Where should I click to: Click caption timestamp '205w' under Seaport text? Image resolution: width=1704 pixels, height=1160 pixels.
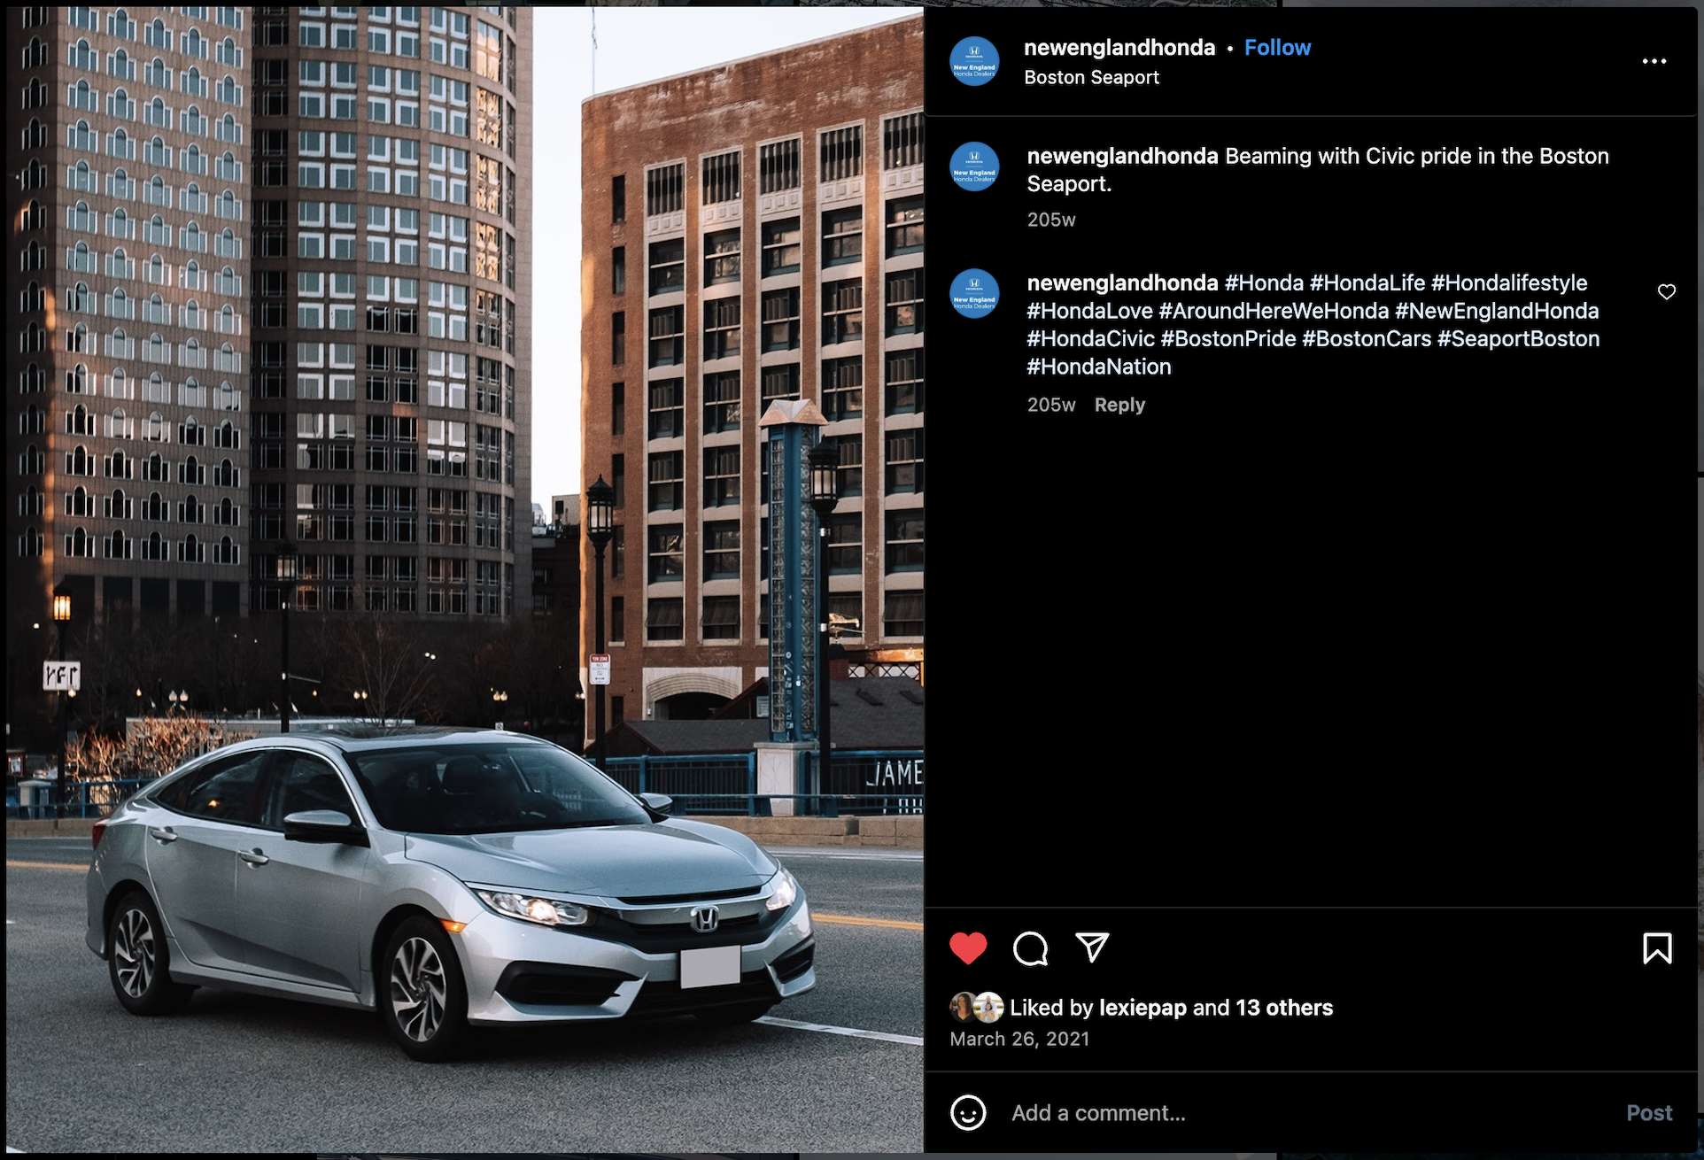point(1051,220)
